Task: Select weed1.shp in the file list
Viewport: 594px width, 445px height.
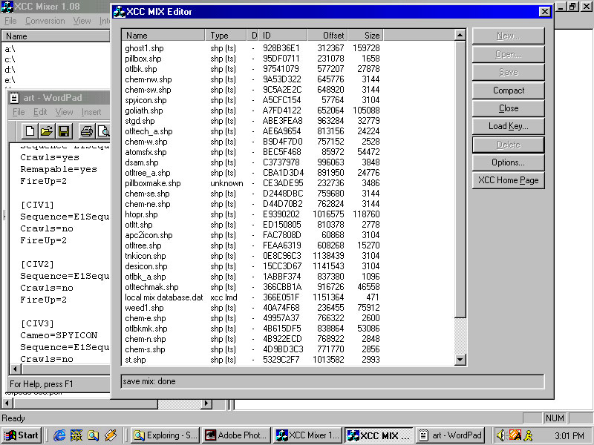Action: pos(144,308)
